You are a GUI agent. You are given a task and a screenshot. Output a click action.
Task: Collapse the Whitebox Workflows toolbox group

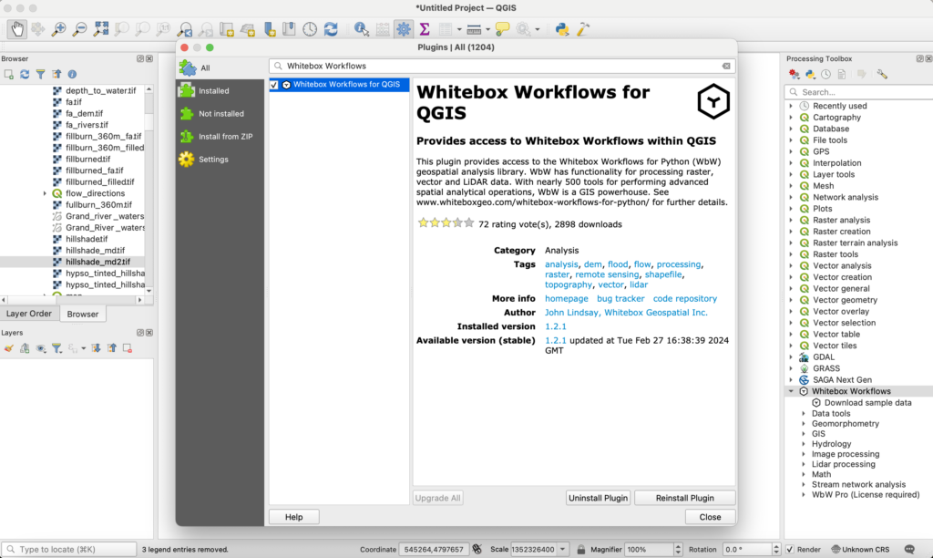[789, 390]
